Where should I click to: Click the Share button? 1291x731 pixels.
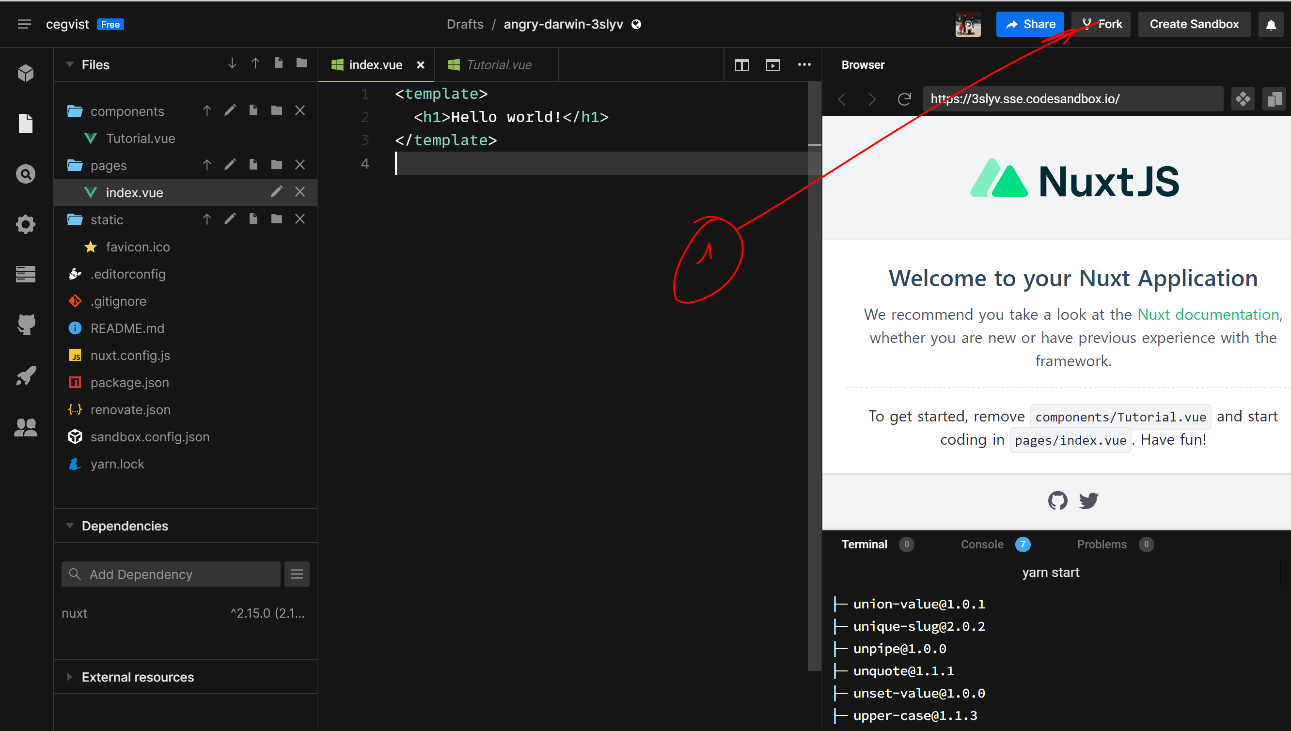pyautogui.click(x=1029, y=24)
